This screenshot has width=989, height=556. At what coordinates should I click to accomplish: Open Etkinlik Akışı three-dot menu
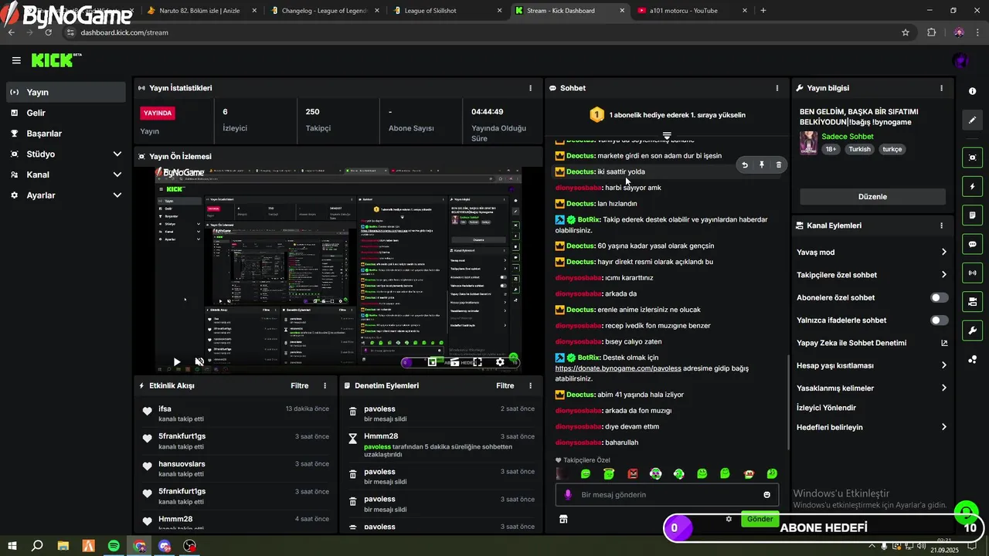coord(325,385)
